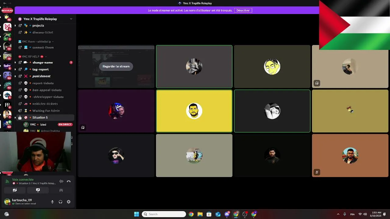
Task: Open the kartoucha_09 avatar in user panel
Action: click(7, 202)
